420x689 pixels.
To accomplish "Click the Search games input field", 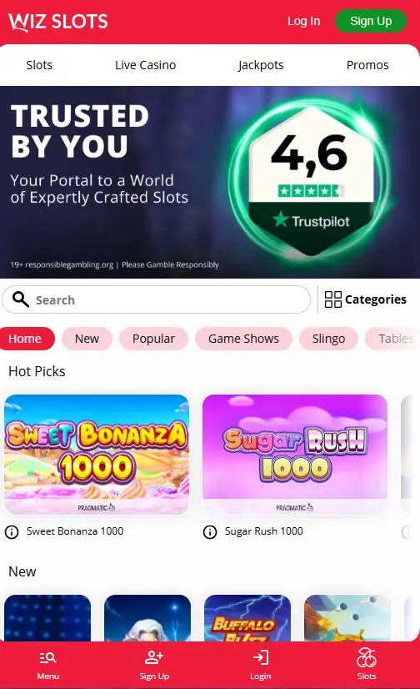I will (x=156, y=299).
